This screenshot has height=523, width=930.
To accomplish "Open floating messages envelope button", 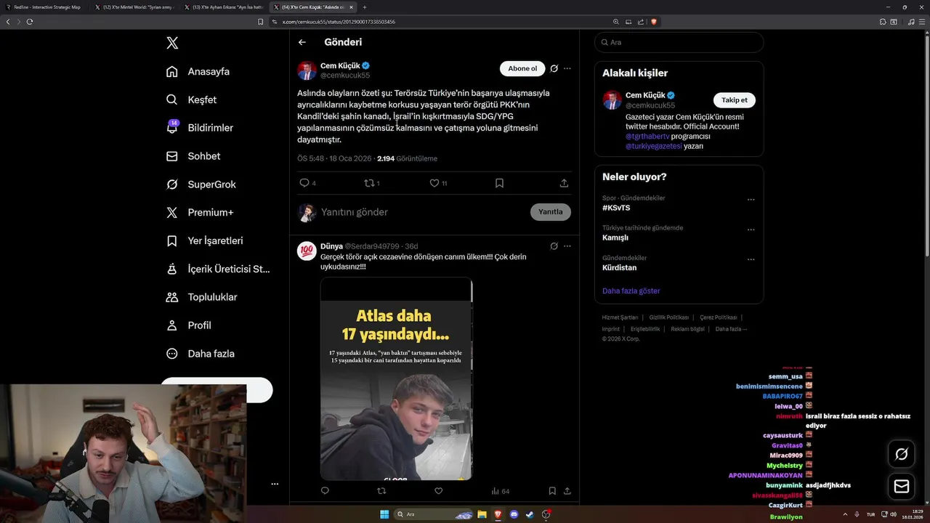I will point(902,487).
